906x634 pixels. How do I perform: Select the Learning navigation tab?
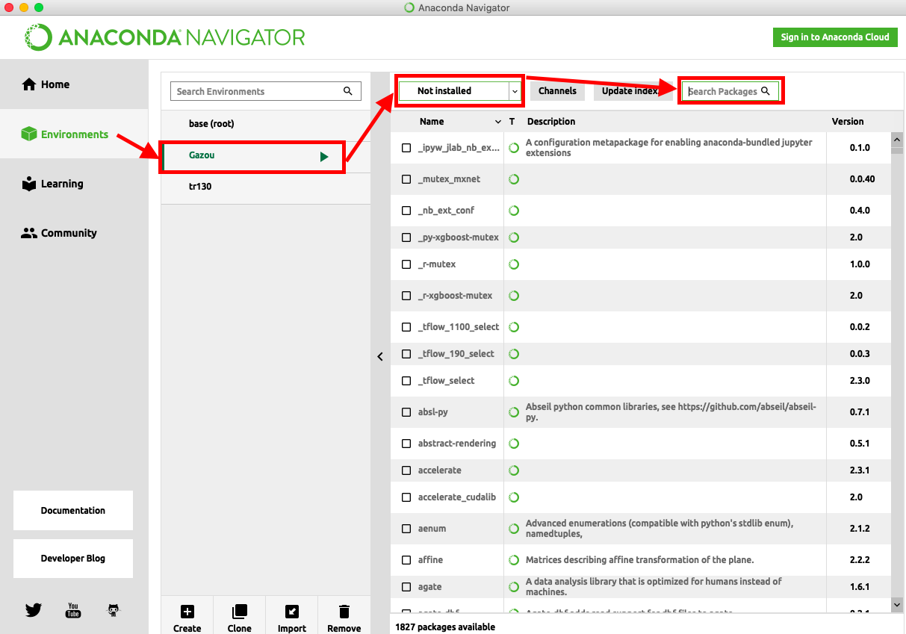(75, 184)
